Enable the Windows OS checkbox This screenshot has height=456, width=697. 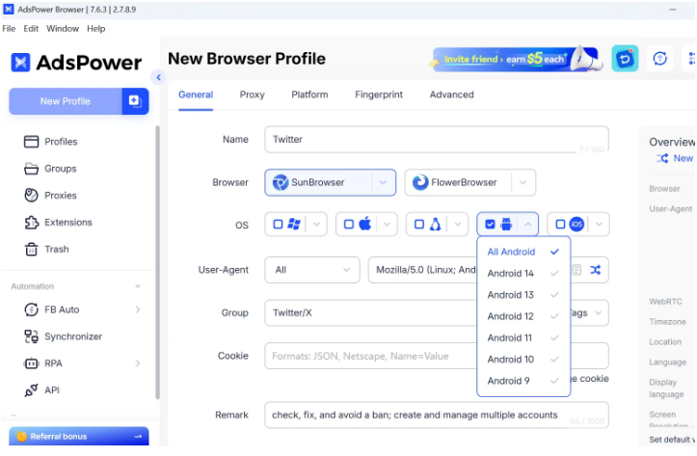[278, 225]
